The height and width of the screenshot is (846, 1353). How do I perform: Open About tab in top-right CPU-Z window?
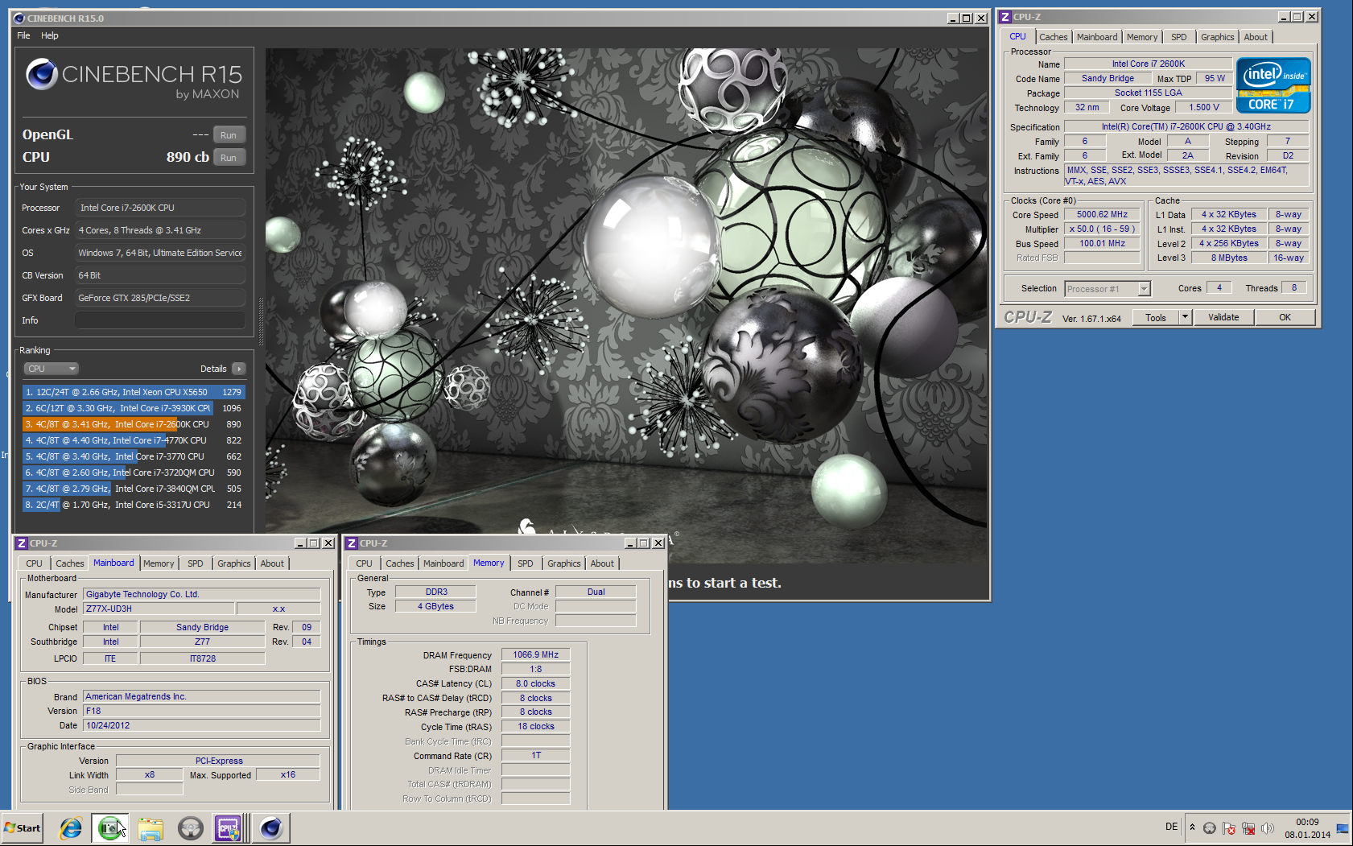click(x=1256, y=37)
